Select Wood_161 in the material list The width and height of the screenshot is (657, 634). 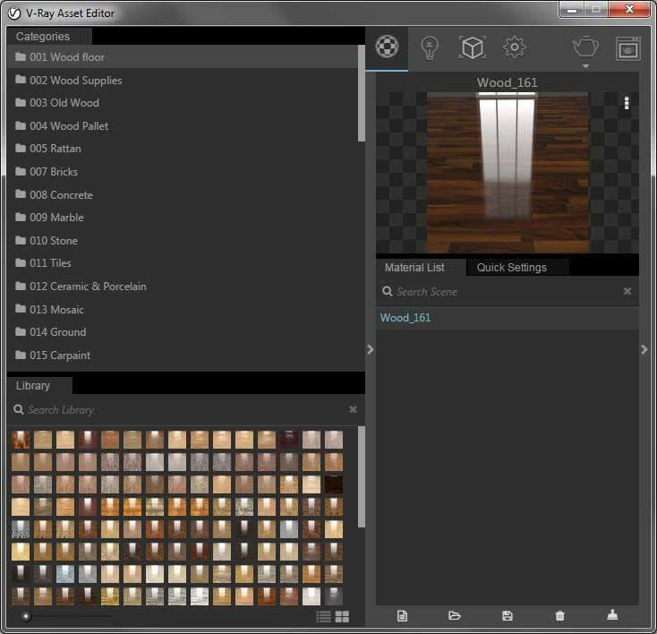508,318
